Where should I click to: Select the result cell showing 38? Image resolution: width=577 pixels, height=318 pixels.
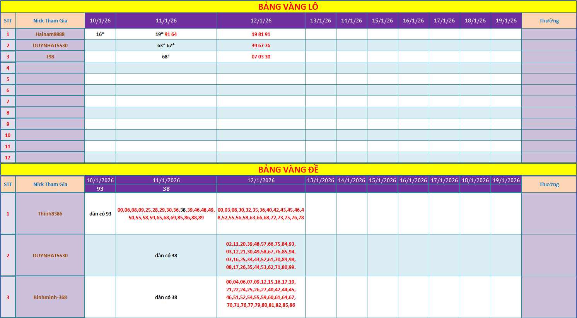166,189
